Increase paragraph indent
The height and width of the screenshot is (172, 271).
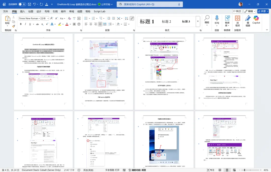pos(113,18)
